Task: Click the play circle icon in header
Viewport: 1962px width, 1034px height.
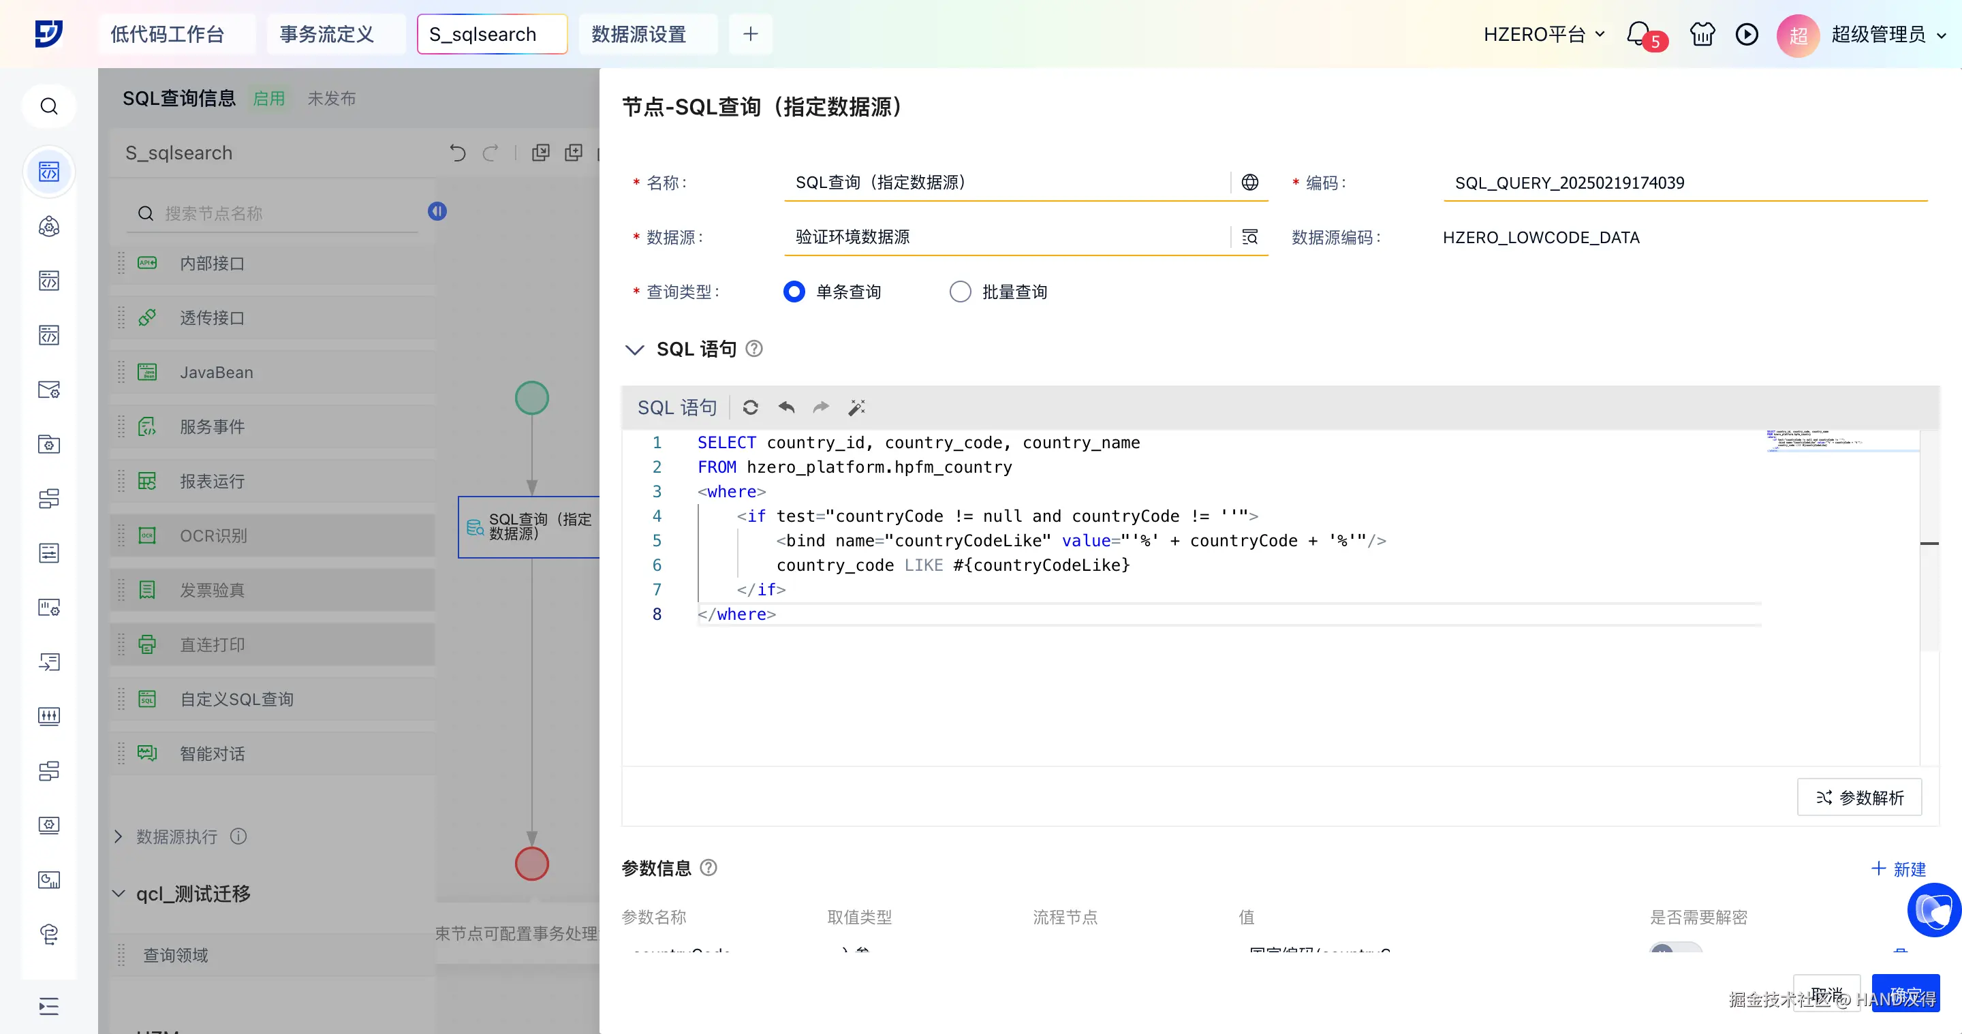Action: 1747,34
